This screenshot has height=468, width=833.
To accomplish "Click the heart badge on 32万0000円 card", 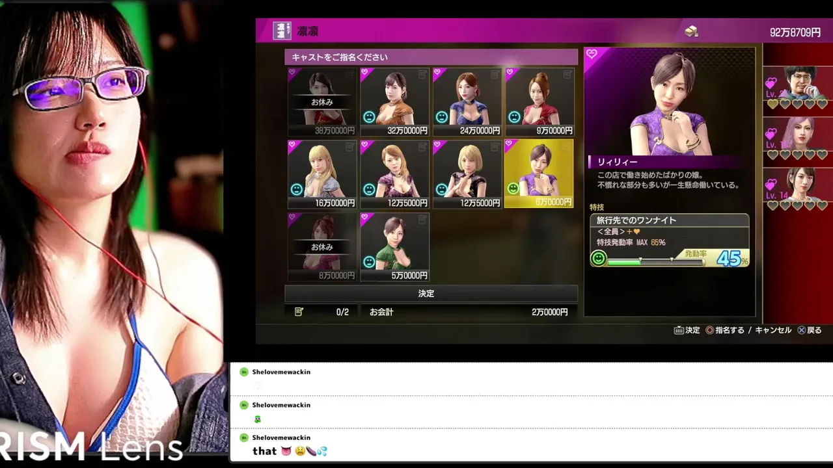I will [365, 73].
